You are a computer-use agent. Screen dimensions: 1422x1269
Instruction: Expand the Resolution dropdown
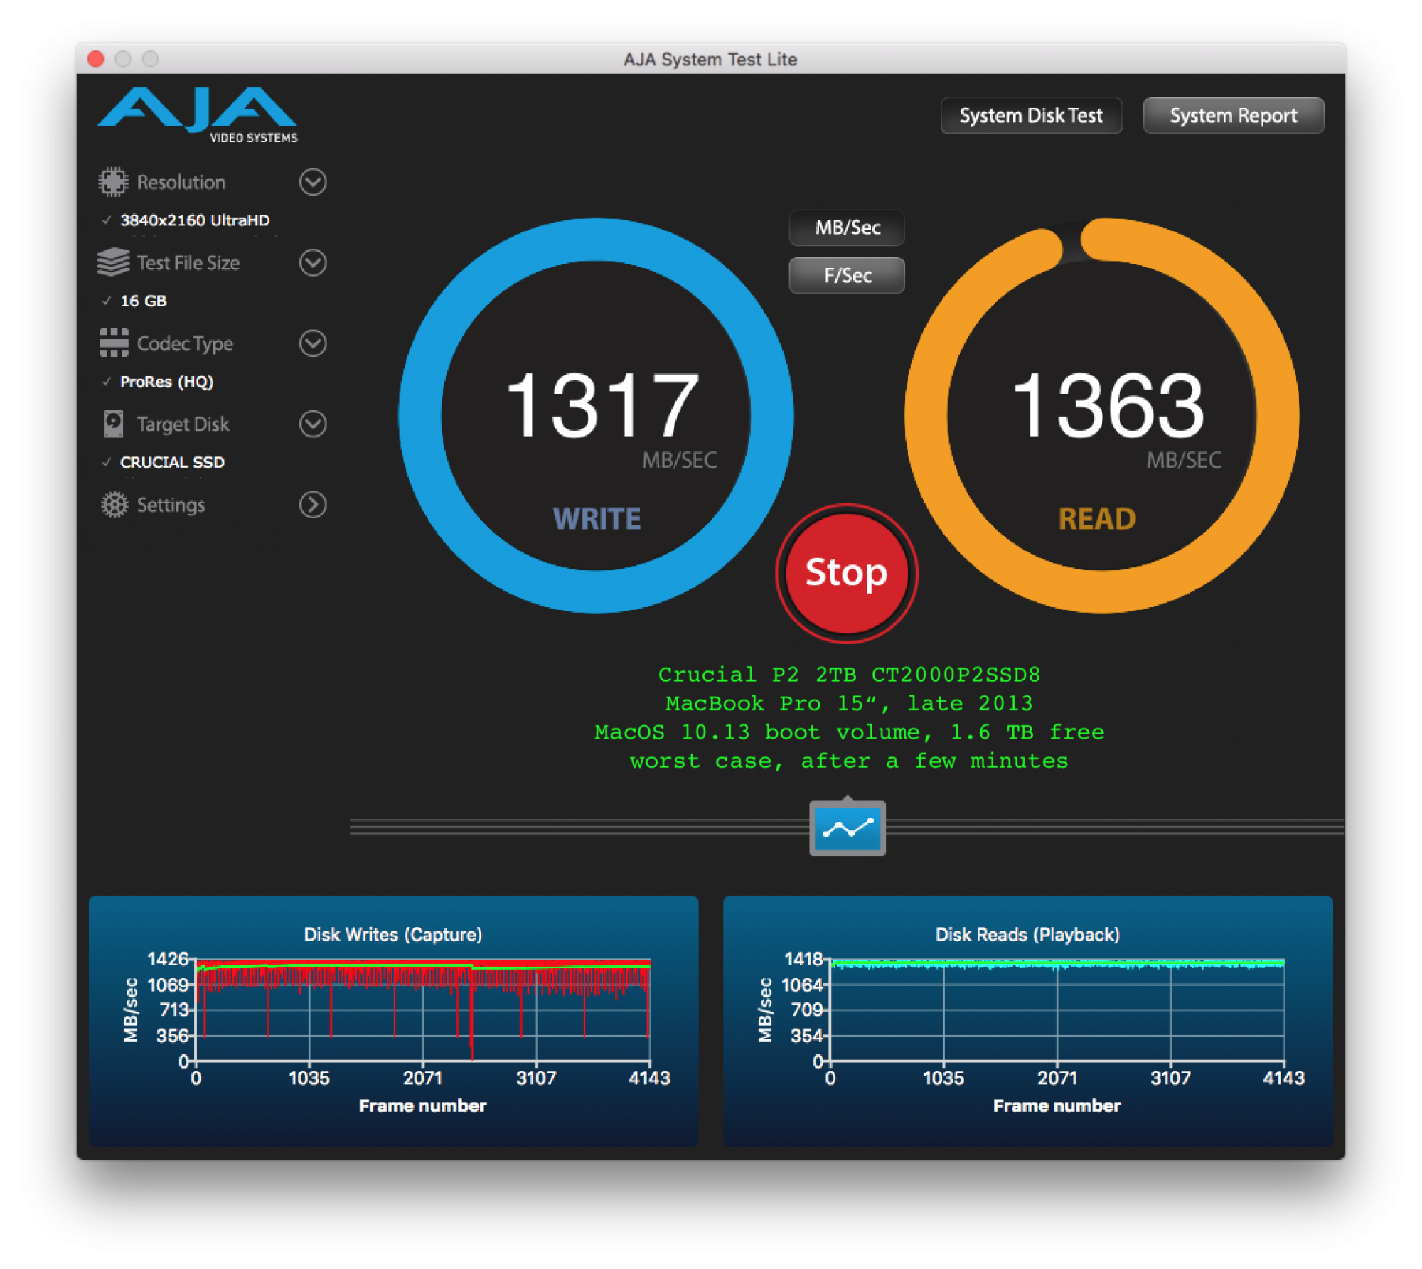(311, 182)
